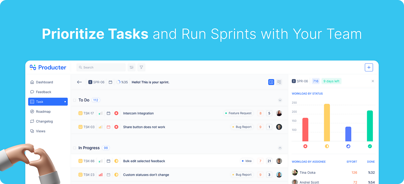Open task Bulk edit selected feedback
The width and height of the screenshot is (404, 184).
(144, 161)
